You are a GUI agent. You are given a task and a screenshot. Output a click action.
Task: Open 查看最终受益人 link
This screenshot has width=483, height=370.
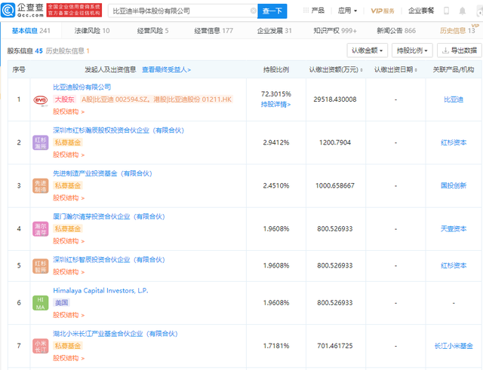coord(166,70)
